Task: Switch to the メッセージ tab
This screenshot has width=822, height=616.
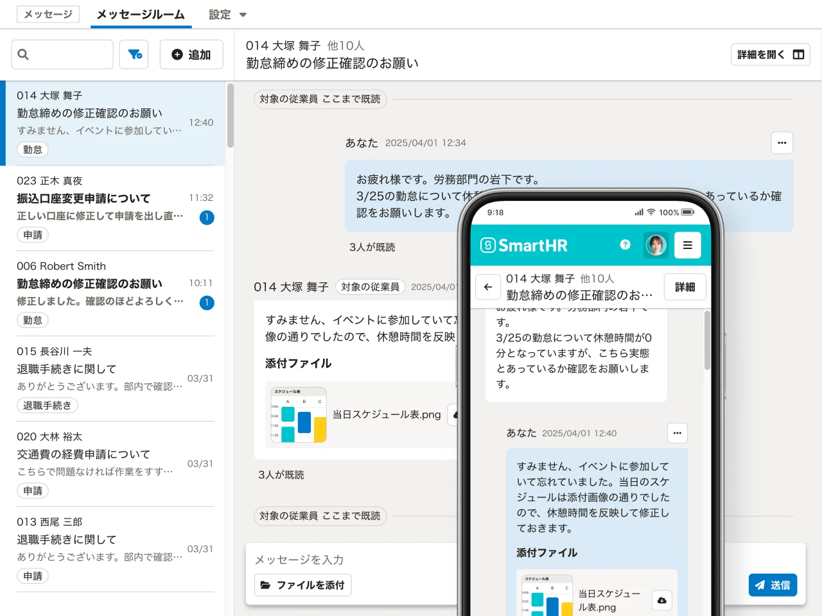Action: 48,14
